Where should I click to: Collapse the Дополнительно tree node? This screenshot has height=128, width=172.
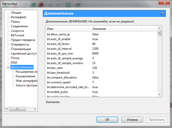pyautogui.click(x=8, y=67)
